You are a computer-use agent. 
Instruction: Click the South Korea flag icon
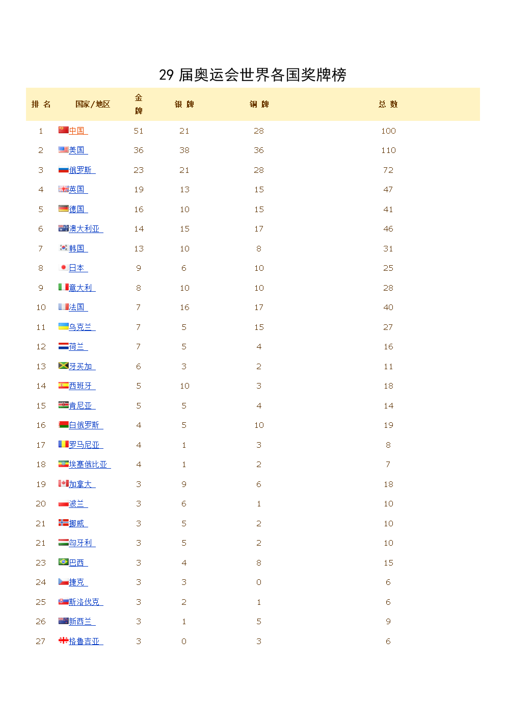[x=63, y=248]
